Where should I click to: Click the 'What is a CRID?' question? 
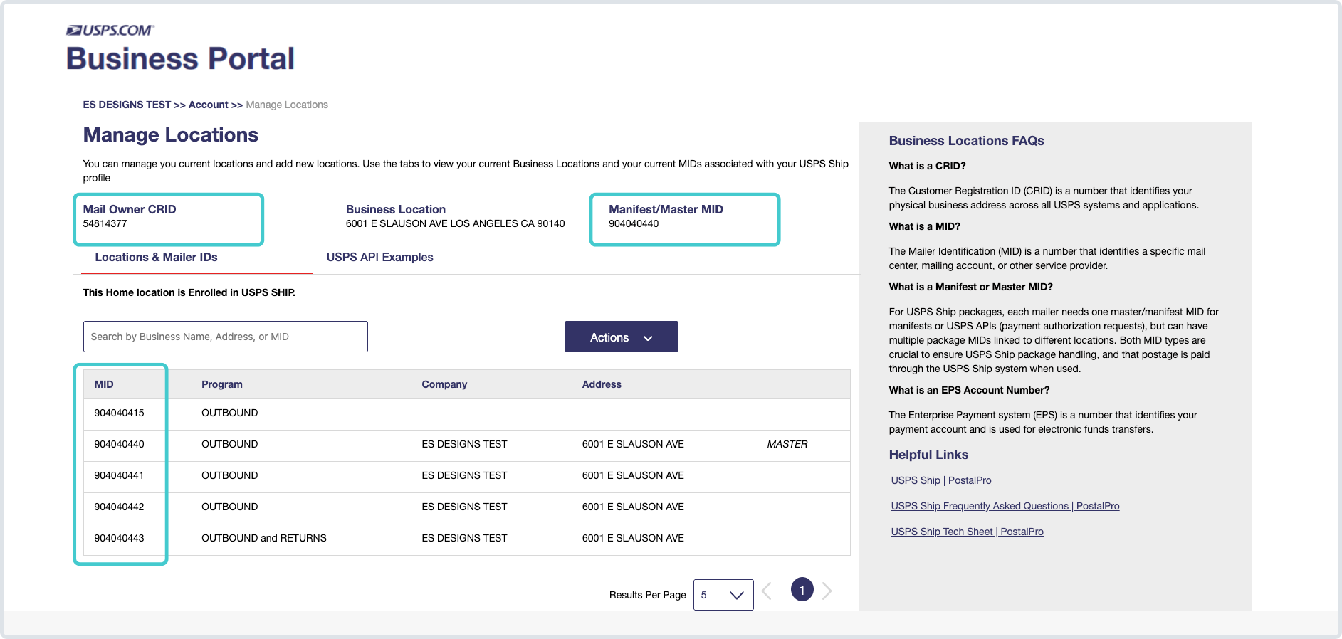927,166
